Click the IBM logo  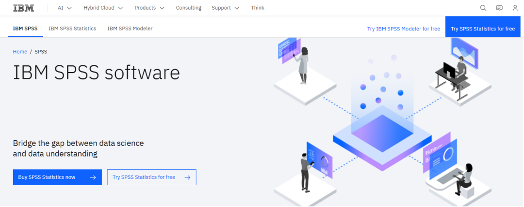coord(24,8)
